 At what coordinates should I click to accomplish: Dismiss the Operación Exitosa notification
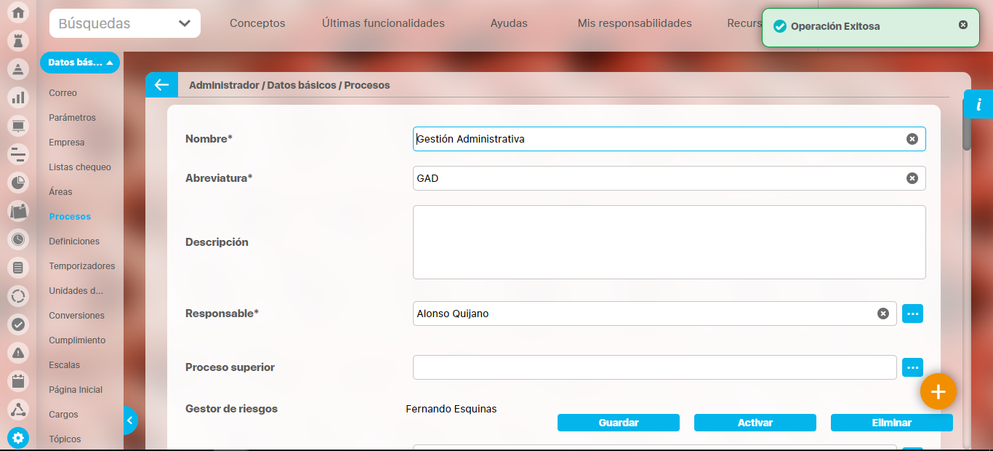(x=963, y=25)
